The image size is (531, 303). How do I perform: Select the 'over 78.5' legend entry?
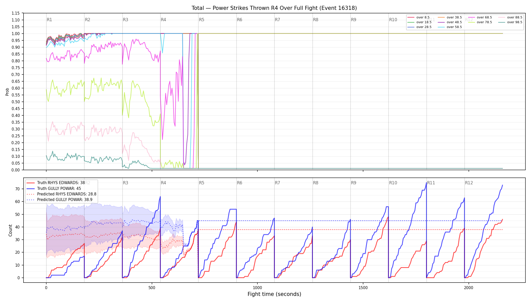point(480,22)
